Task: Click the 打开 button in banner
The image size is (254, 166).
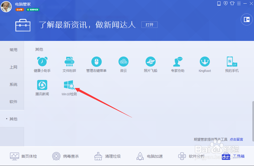Action: click(x=149, y=25)
